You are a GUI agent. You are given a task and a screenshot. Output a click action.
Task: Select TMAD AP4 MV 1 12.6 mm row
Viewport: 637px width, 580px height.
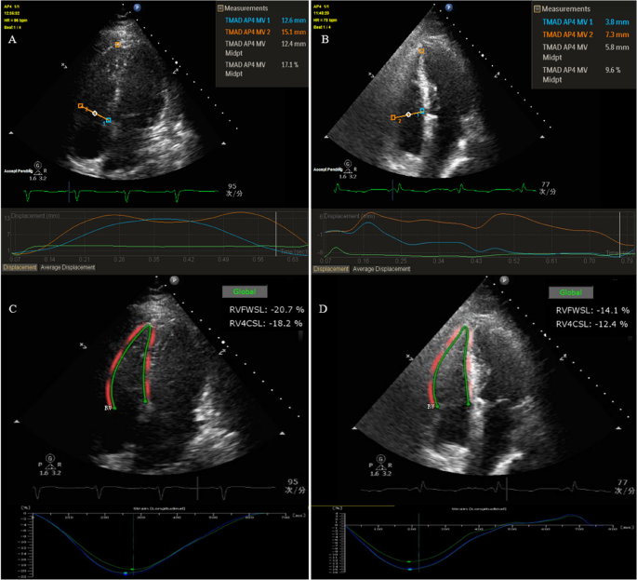pyautogui.click(x=265, y=20)
